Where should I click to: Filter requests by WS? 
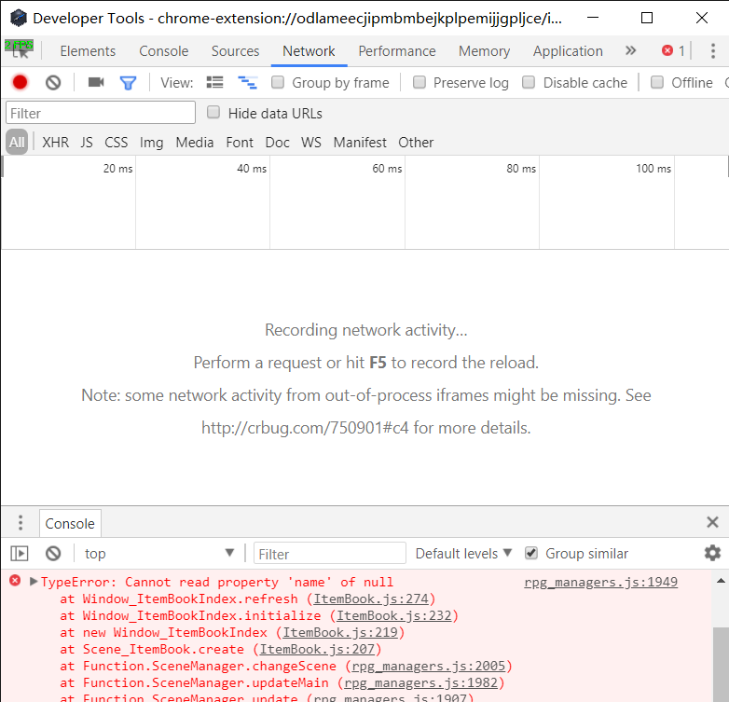(311, 143)
